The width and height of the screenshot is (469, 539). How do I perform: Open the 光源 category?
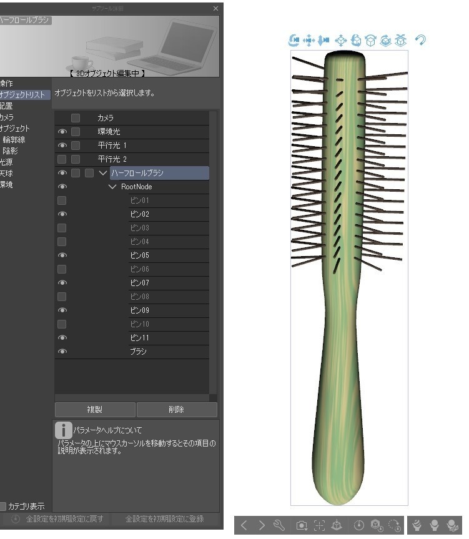point(7,162)
